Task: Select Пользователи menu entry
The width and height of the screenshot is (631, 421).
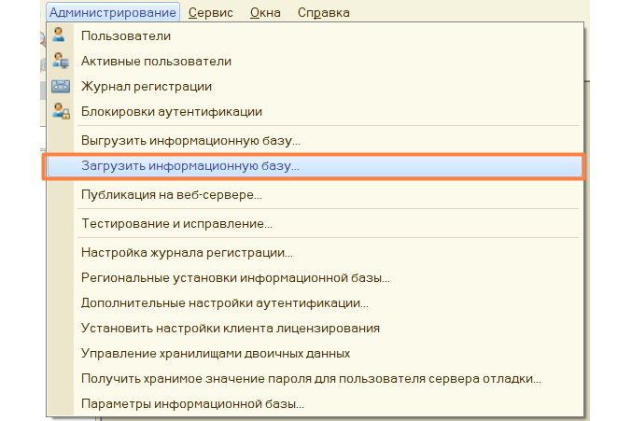Action: 315,35
